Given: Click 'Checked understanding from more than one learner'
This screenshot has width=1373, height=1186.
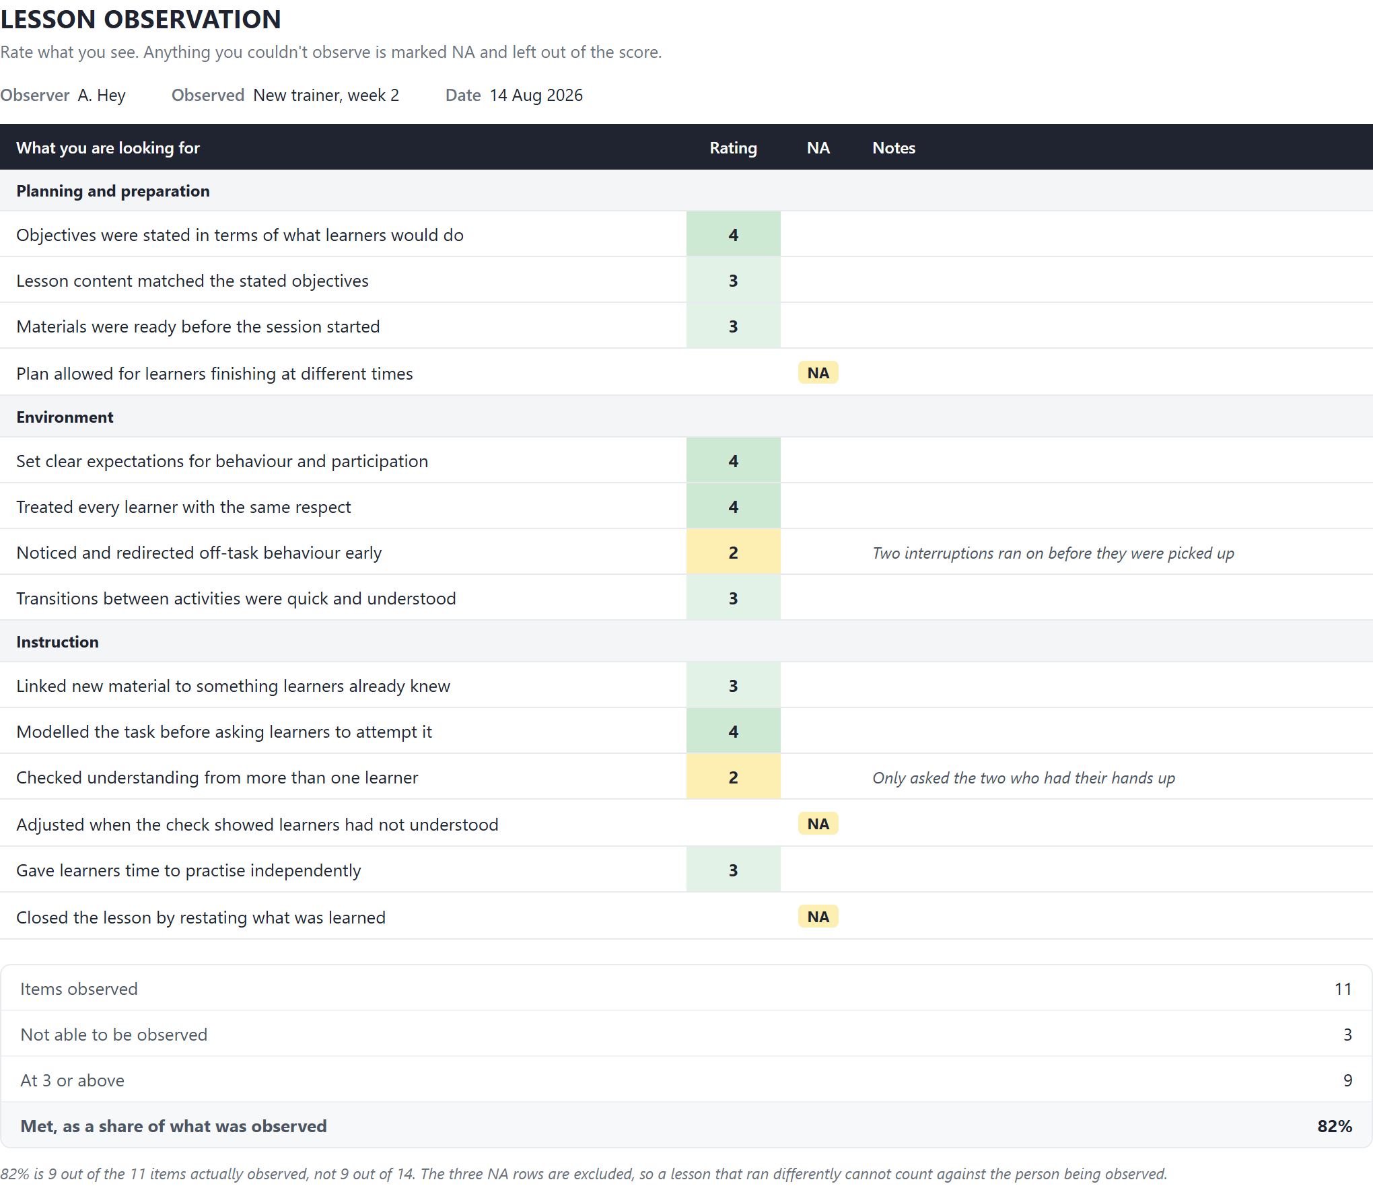Looking at the screenshot, I should click(217, 777).
